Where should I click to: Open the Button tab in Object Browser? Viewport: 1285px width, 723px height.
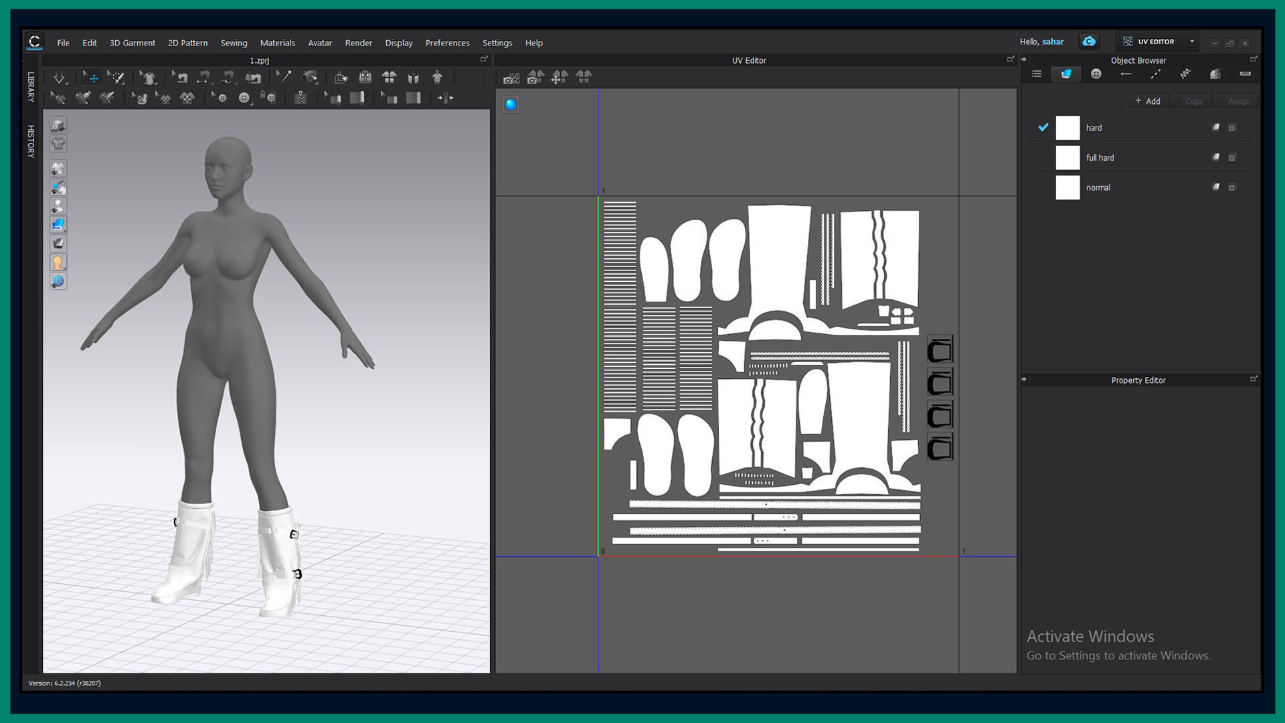[1096, 74]
